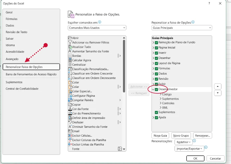Toggle the Dados checkbox in Guias Principais
231x164 pixels.
156,74
